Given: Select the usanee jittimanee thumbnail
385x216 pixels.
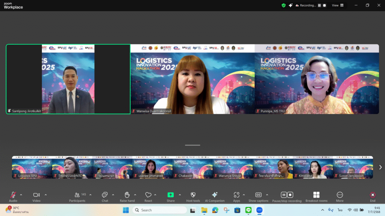Looking at the screenshot, I should coord(153,167).
